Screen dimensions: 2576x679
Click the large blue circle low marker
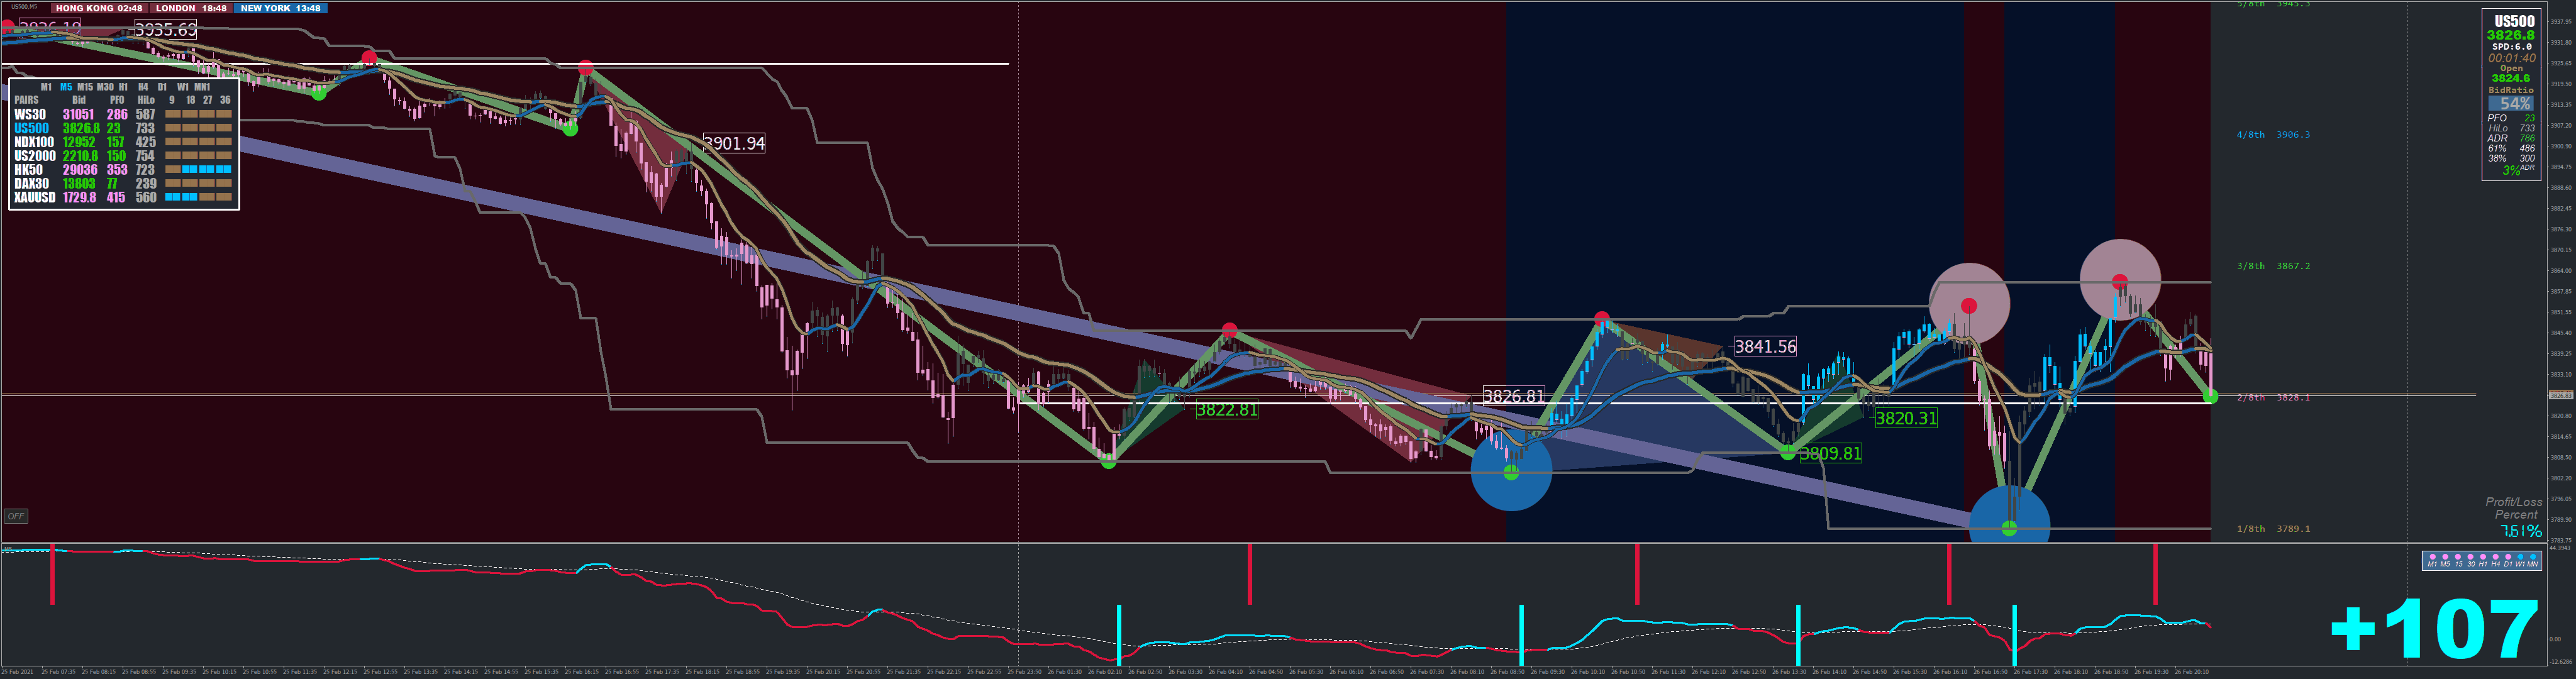pyautogui.click(x=1511, y=471)
